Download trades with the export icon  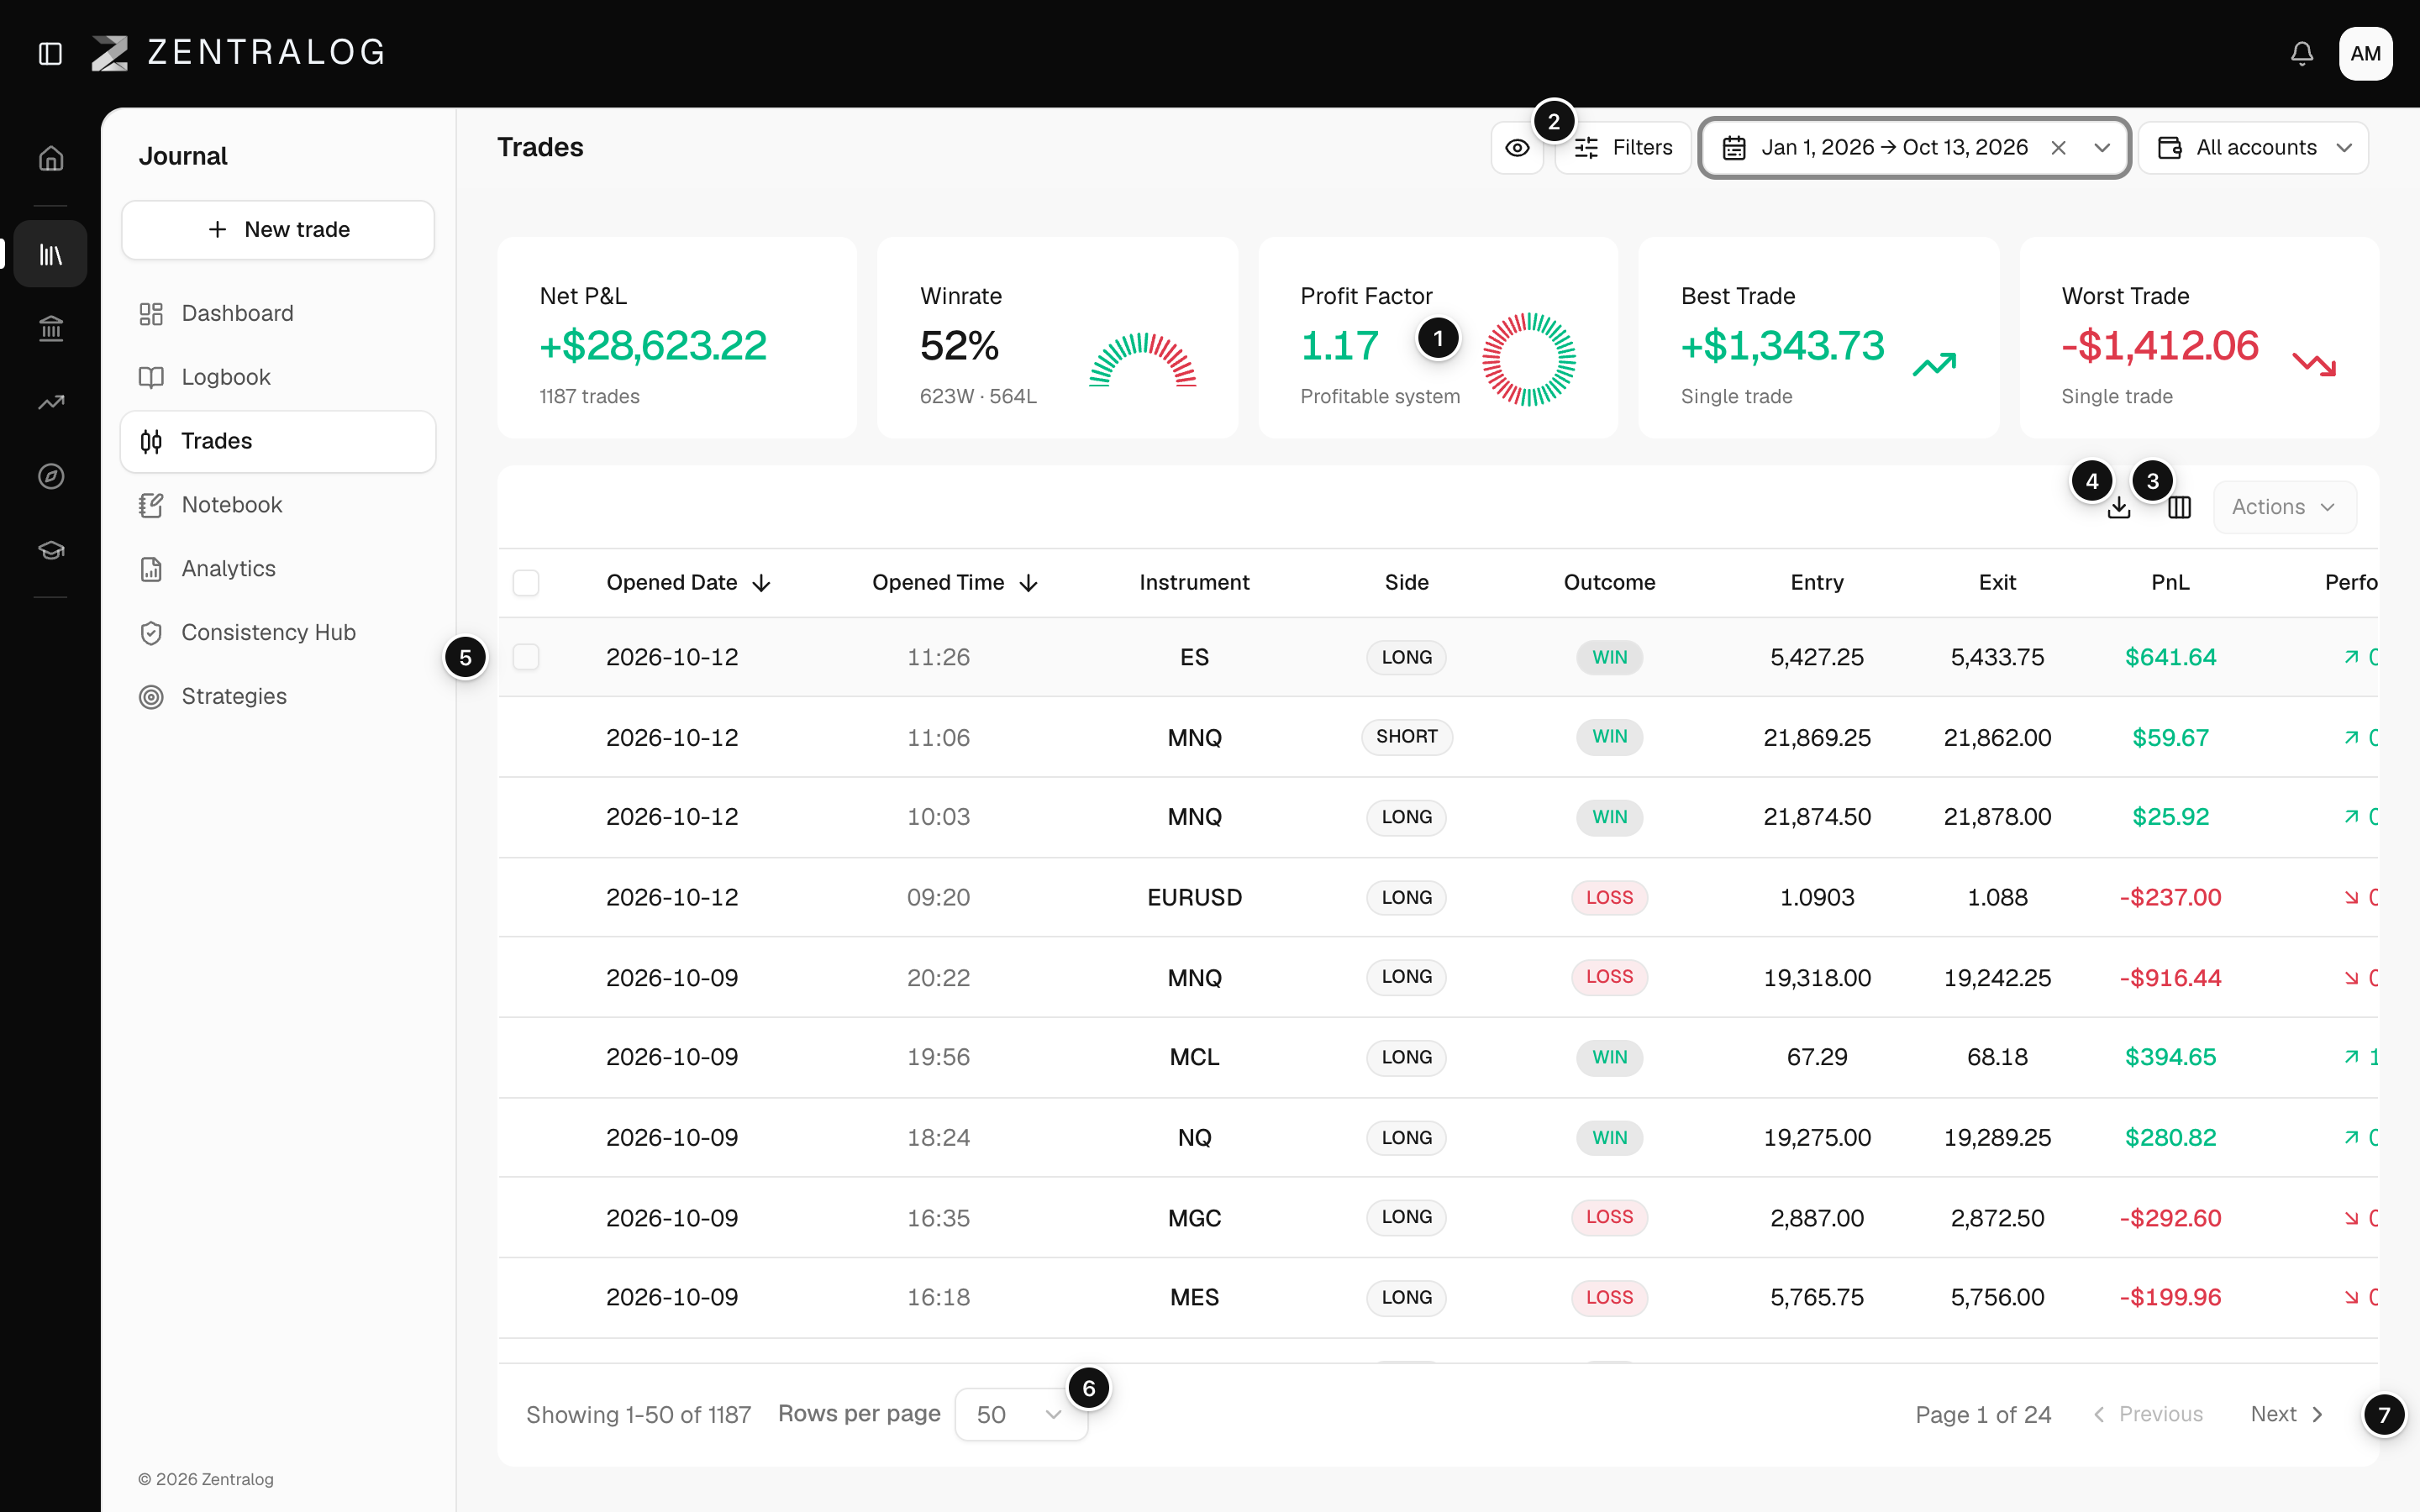(x=2119, y=508)
